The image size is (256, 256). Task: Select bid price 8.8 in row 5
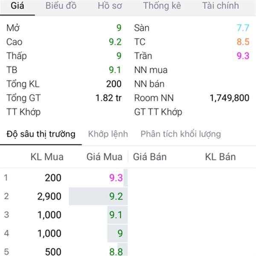pos(116,252)
